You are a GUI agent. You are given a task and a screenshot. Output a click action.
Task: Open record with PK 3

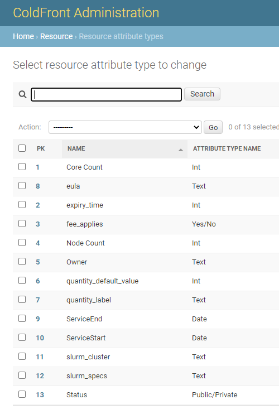[x=38, y=224]
